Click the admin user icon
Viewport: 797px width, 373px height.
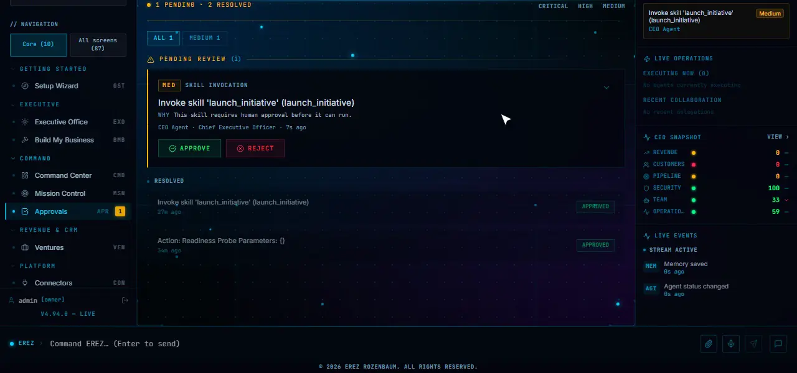11,300
